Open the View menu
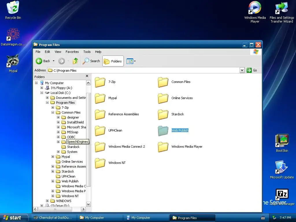296x222 pixels. coord(58,52)
